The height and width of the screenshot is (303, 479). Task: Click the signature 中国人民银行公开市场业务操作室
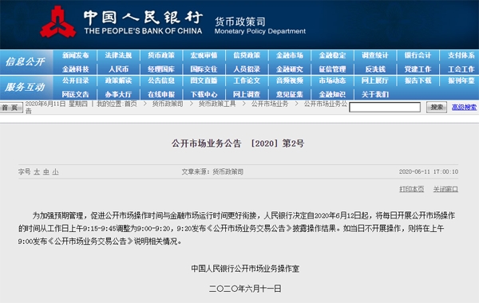coord(245,269)
